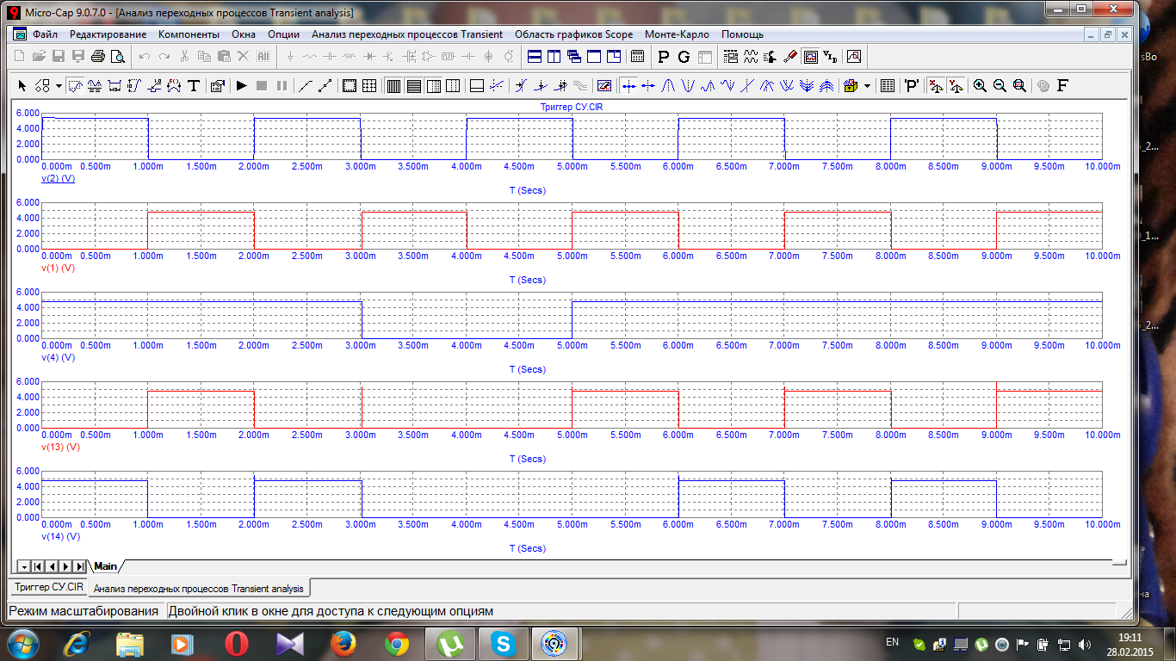1176x661 pixels.
Task: Click the Print icon in top toolbar
Action: point(98,57)
